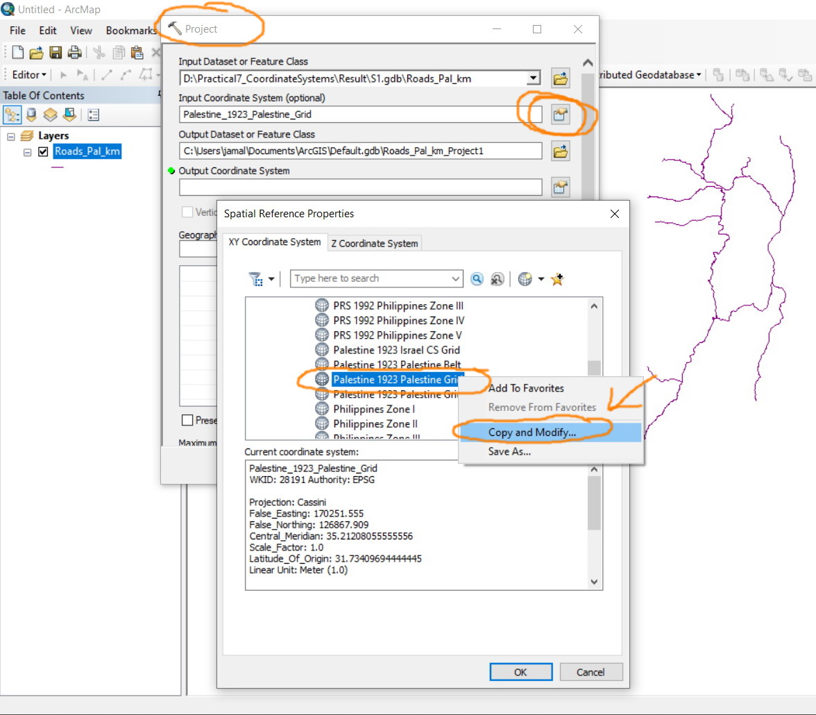The height and width of the screenshot is (715, 816).
Task: Click the Add Coordinate System globe icon
Action: 525,279
